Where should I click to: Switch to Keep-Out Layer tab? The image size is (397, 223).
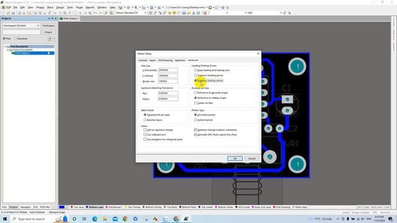click(x=261, y=207)
